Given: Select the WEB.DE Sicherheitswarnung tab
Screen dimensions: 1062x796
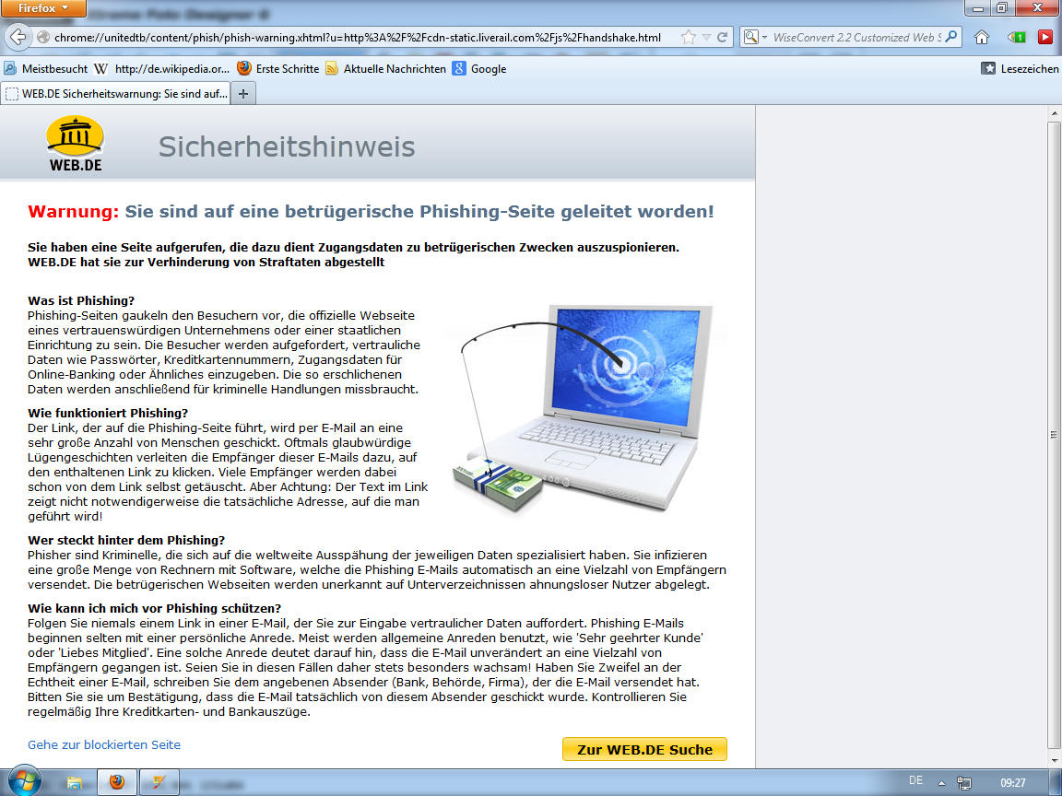Looking at the screenshot, I should pyautogui.click(x=116, y=93).
